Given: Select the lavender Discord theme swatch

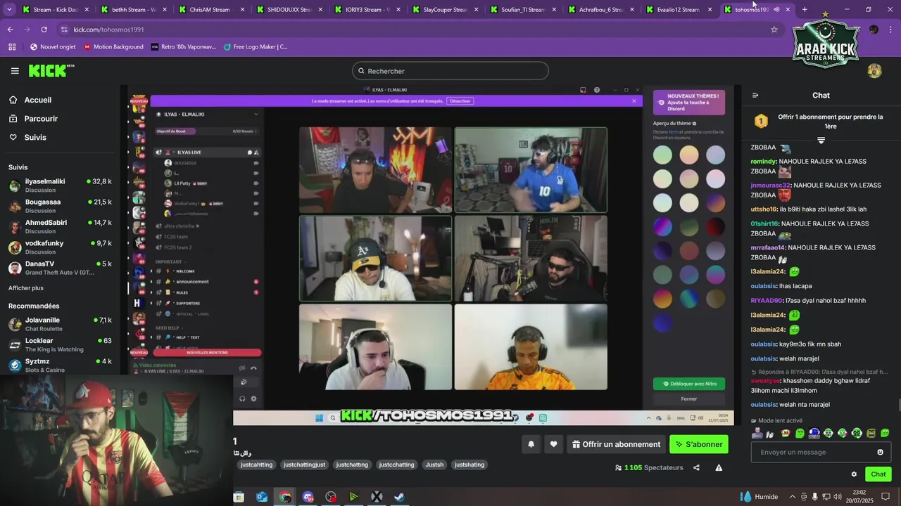Looking at the screenshot, I should click(x=715, y=155).
